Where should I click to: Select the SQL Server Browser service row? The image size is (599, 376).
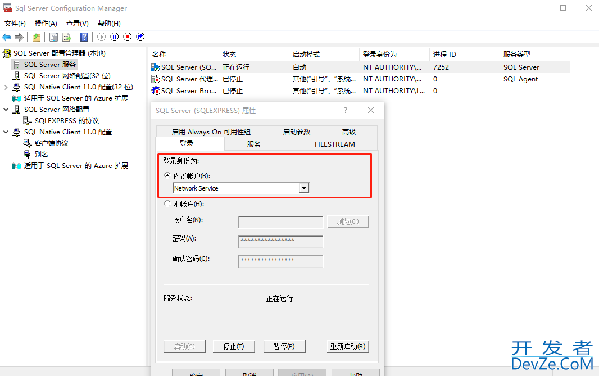[x=187, y=90]
